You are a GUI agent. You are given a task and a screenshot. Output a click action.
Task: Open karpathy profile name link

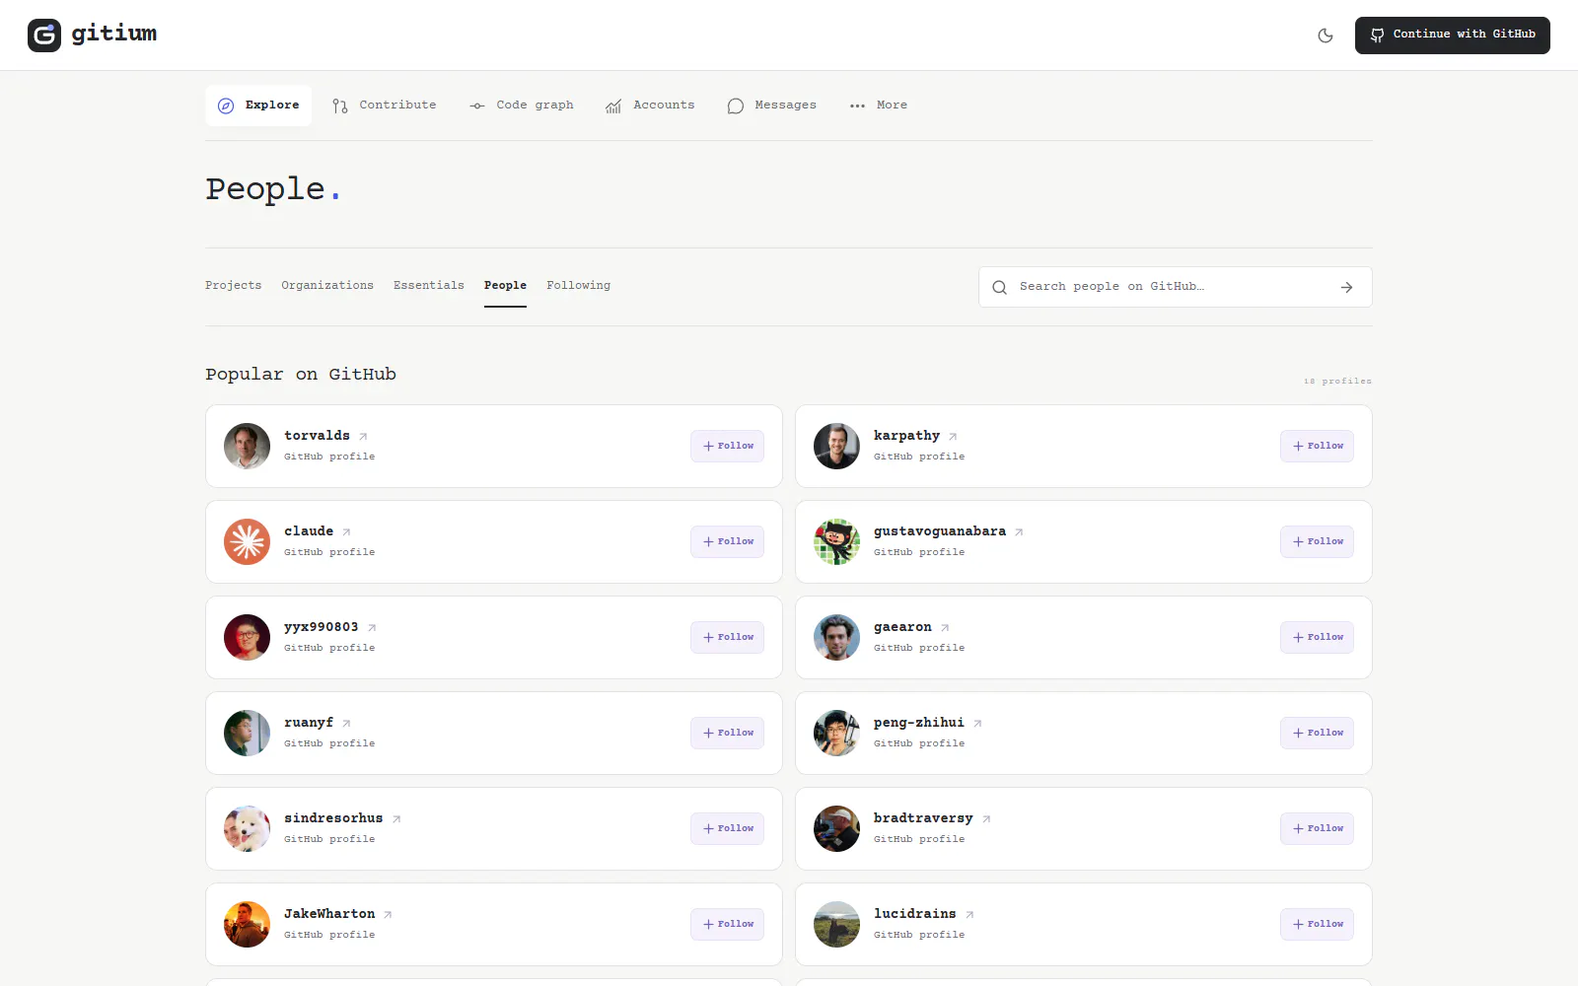[x=906, y=436]
